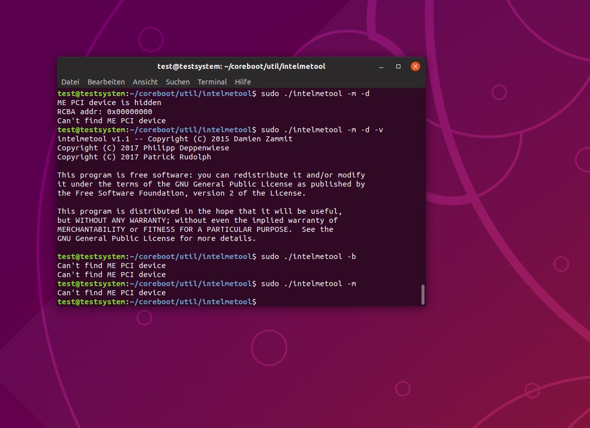Click the line 'the Free Software Foundation, version 2'

coord(182,193)
